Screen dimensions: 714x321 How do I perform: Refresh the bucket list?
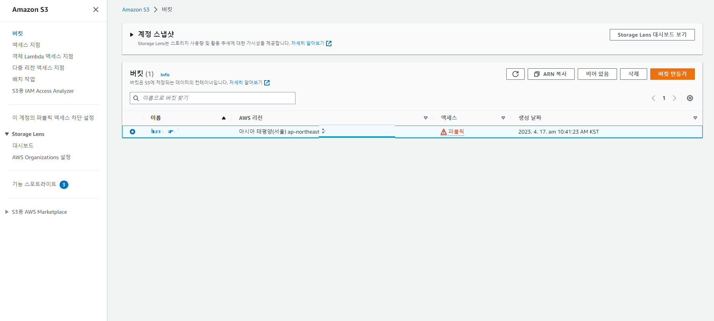click(515, 74)
